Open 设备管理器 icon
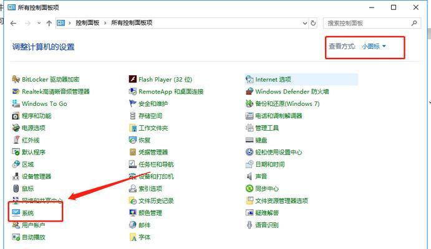The height and width of the screenshot is (249, 431). pyautogui.click(x=16, y=176)
